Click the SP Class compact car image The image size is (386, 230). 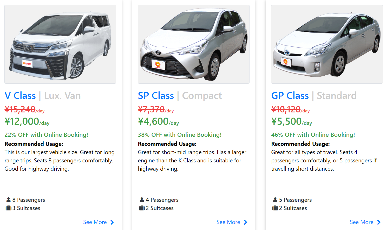(193, 44)
